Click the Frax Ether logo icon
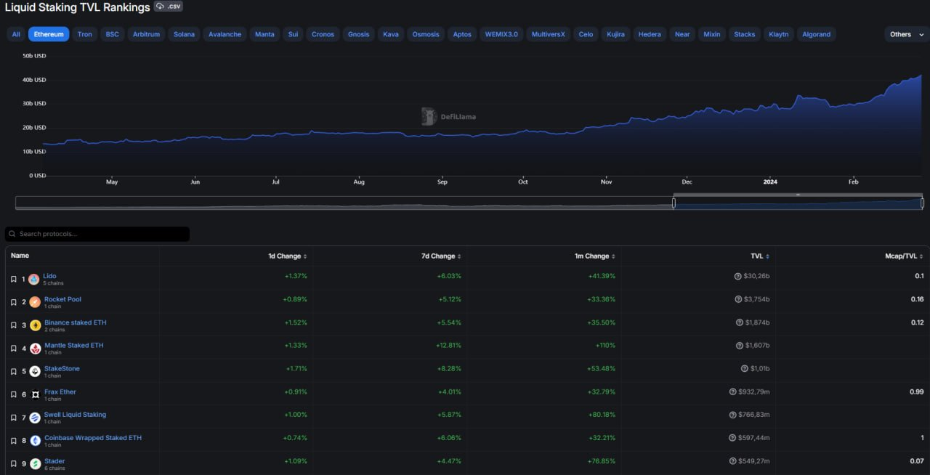Screen dimensions: 930x475 (x=35, y=395)
